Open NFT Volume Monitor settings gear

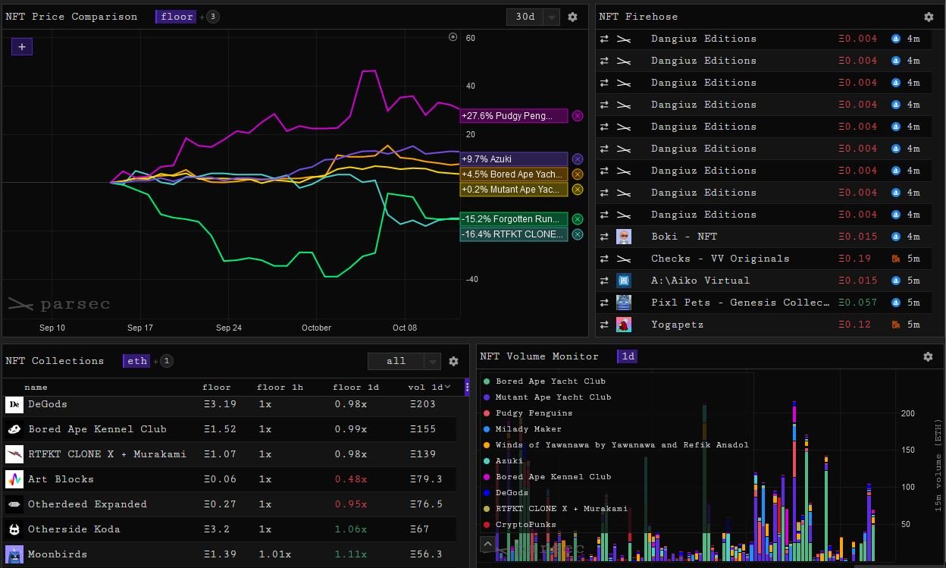click(928, 356)
